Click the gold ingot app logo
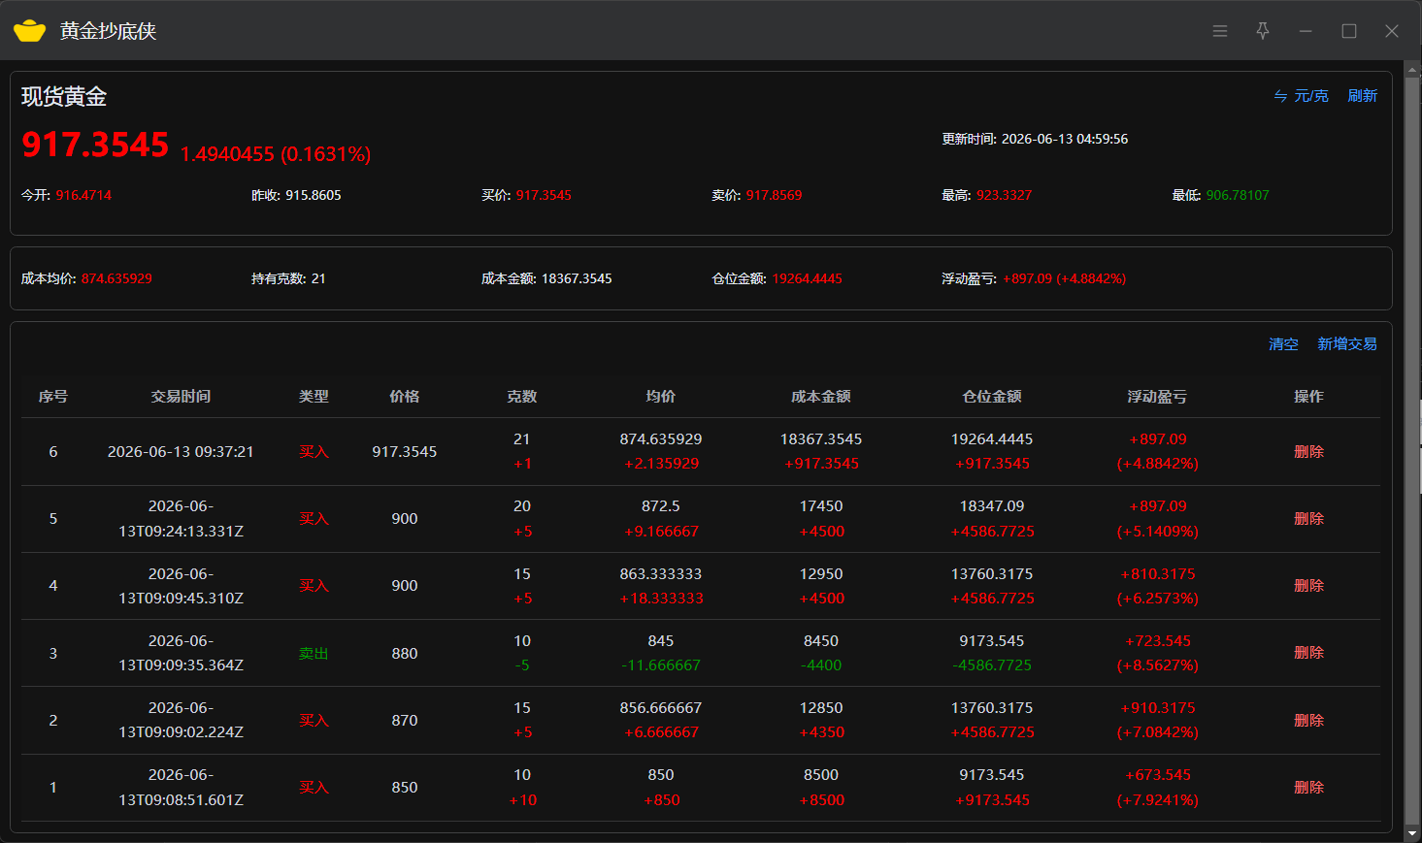 pos(30,31)
